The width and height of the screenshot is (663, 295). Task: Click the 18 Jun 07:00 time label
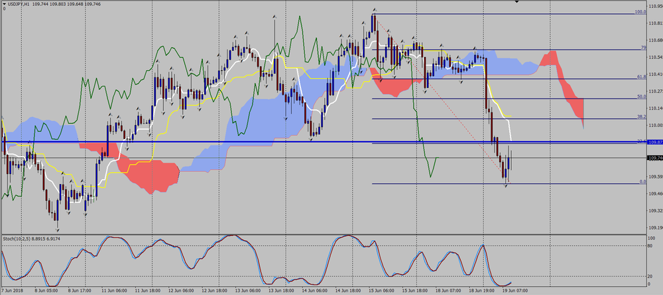pos(447,291)
